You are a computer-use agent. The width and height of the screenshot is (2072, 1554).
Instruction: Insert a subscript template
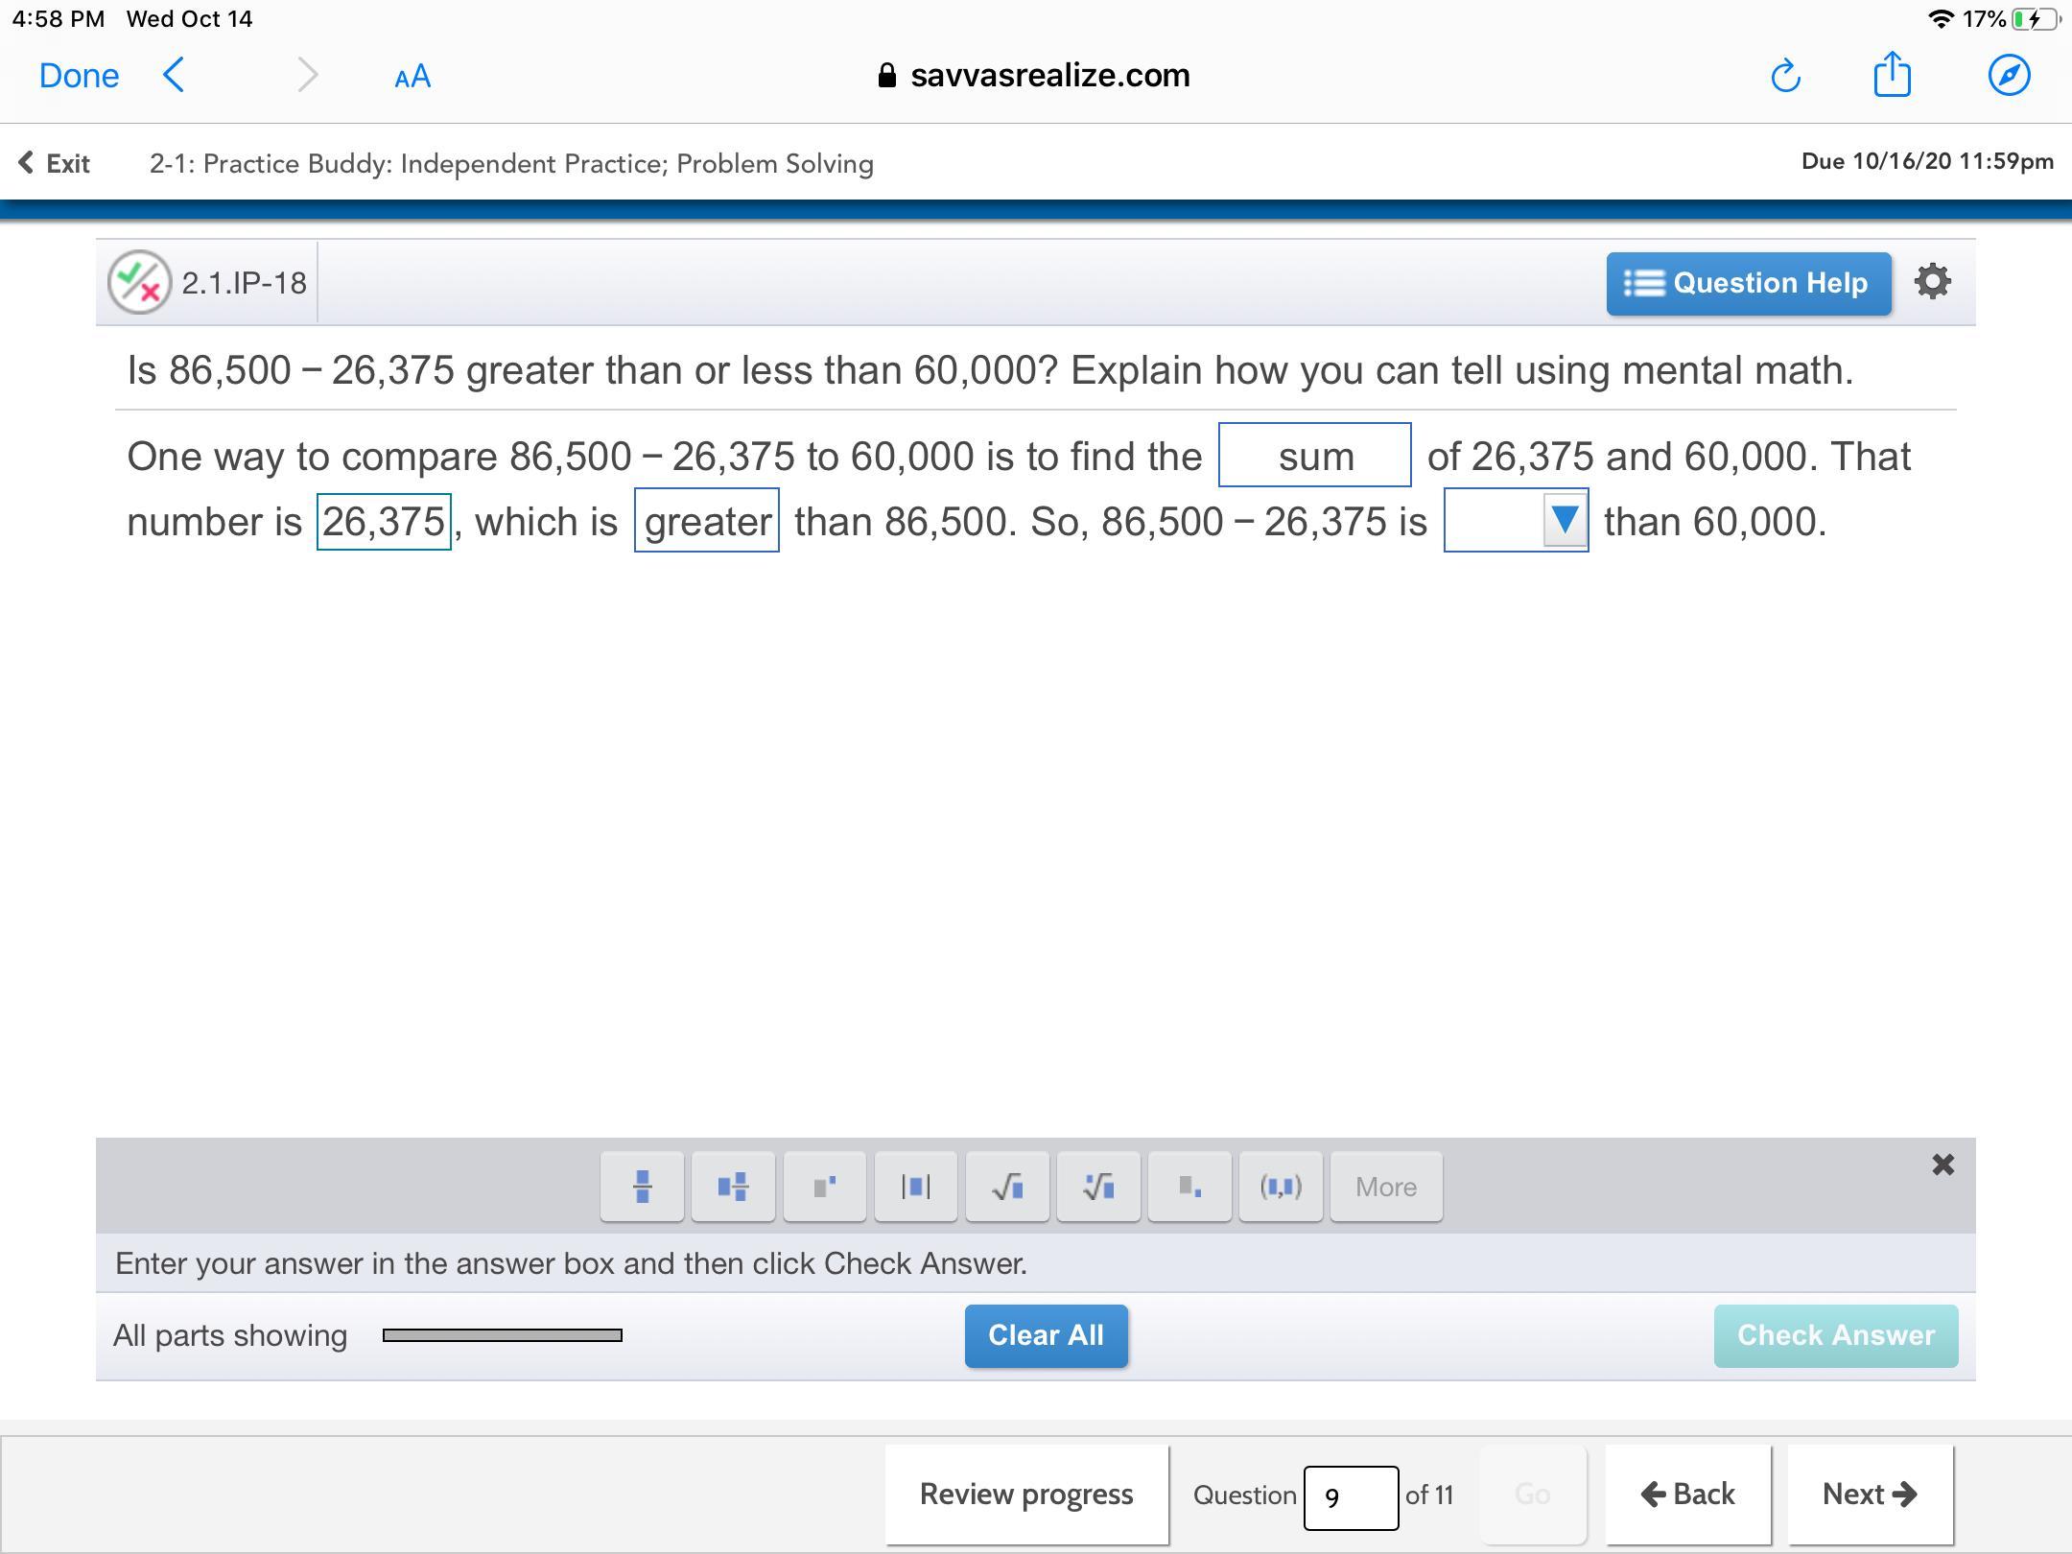[1189, 1187]
